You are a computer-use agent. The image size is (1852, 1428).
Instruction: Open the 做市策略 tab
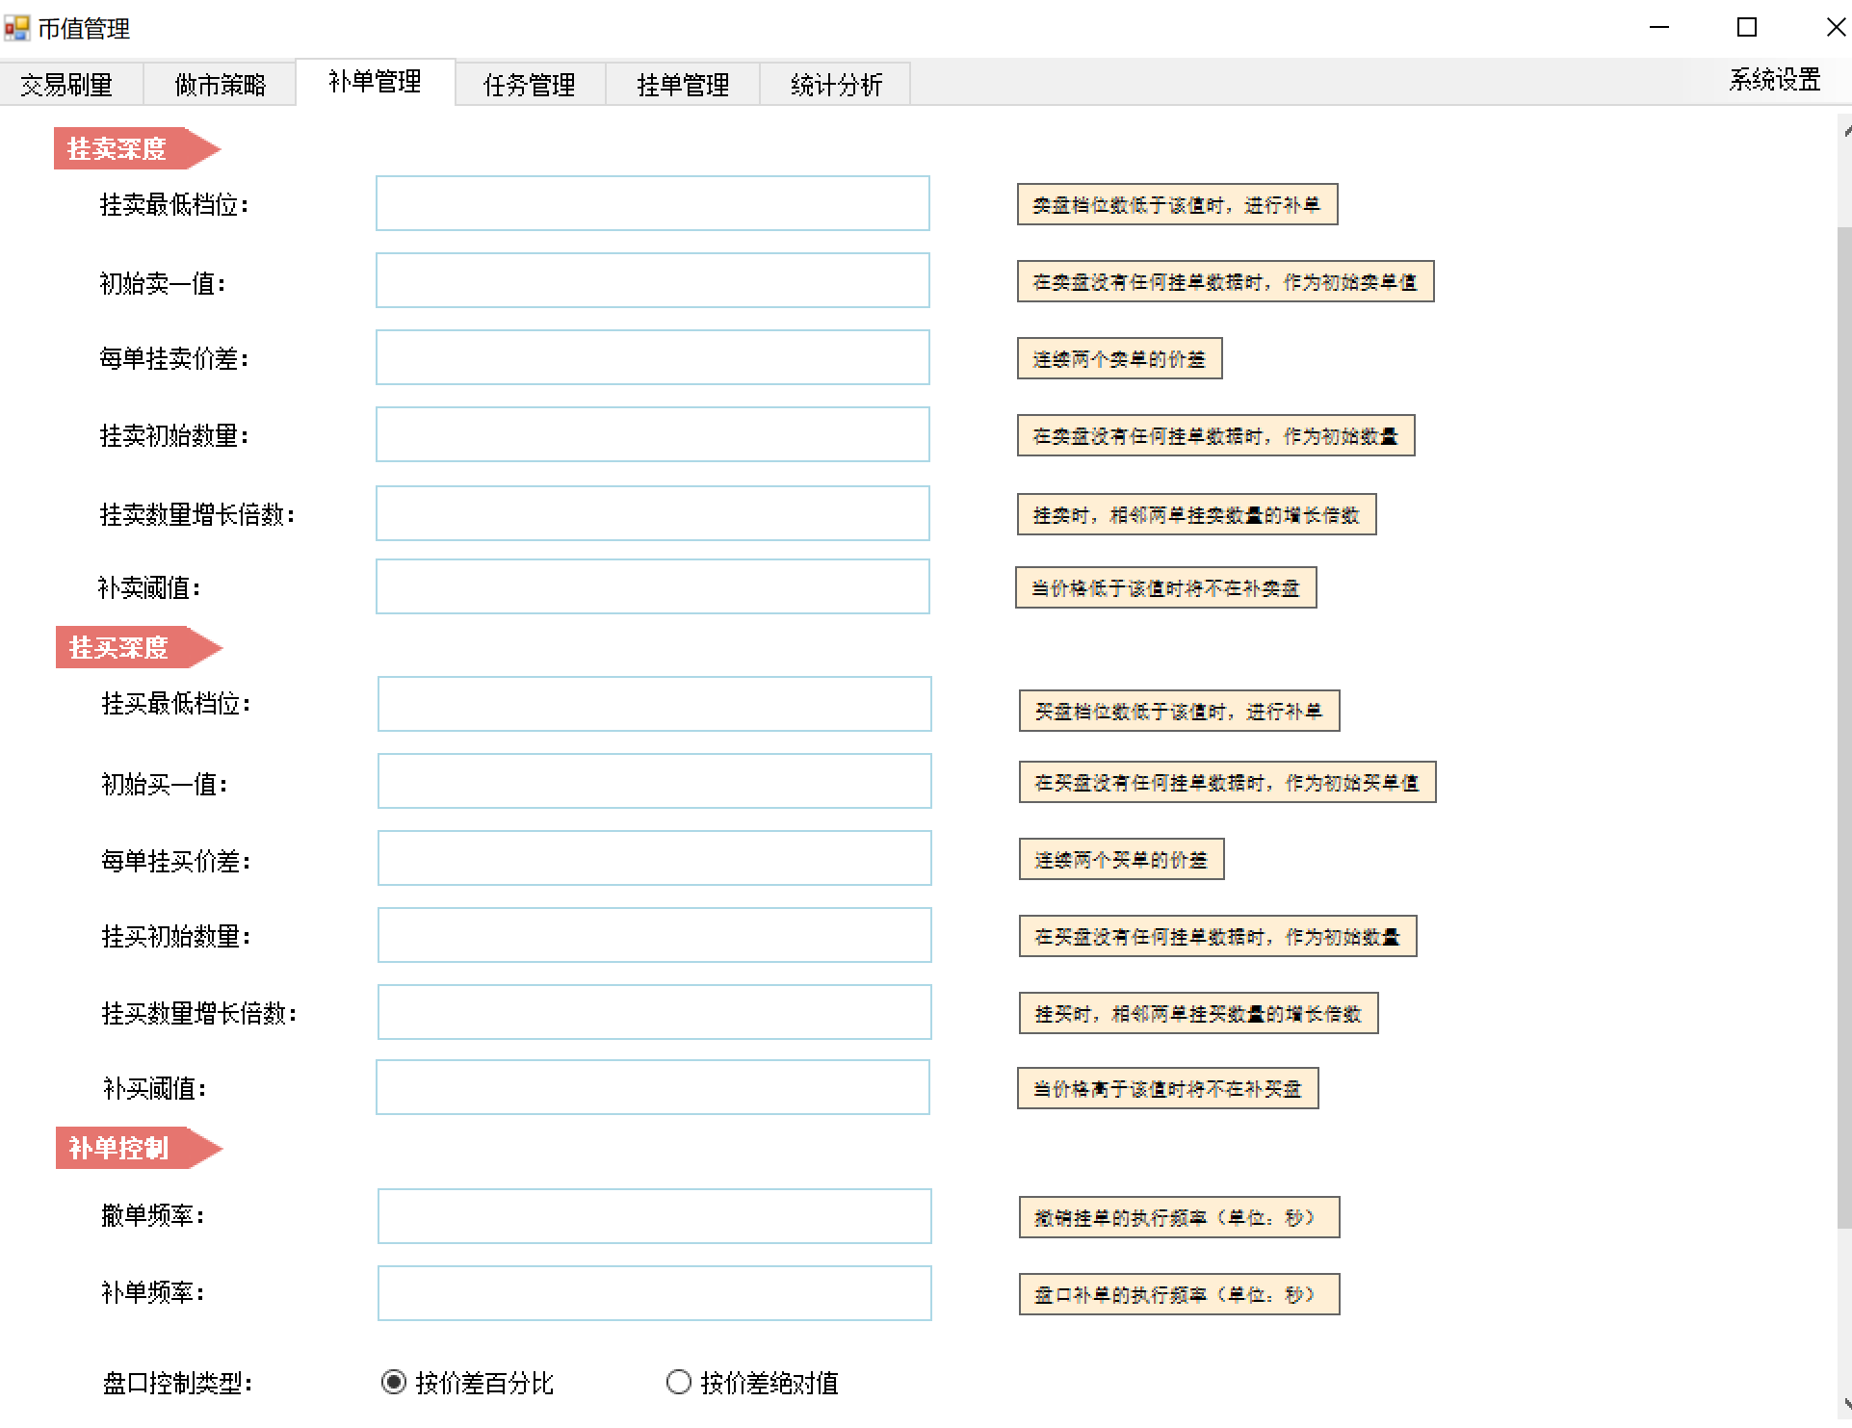pos(221,85)
